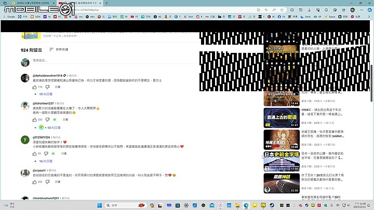The height and width of the screenshot is (210, 374).
Task: Open the Google bookmark
Action: [x=9, y=17]
